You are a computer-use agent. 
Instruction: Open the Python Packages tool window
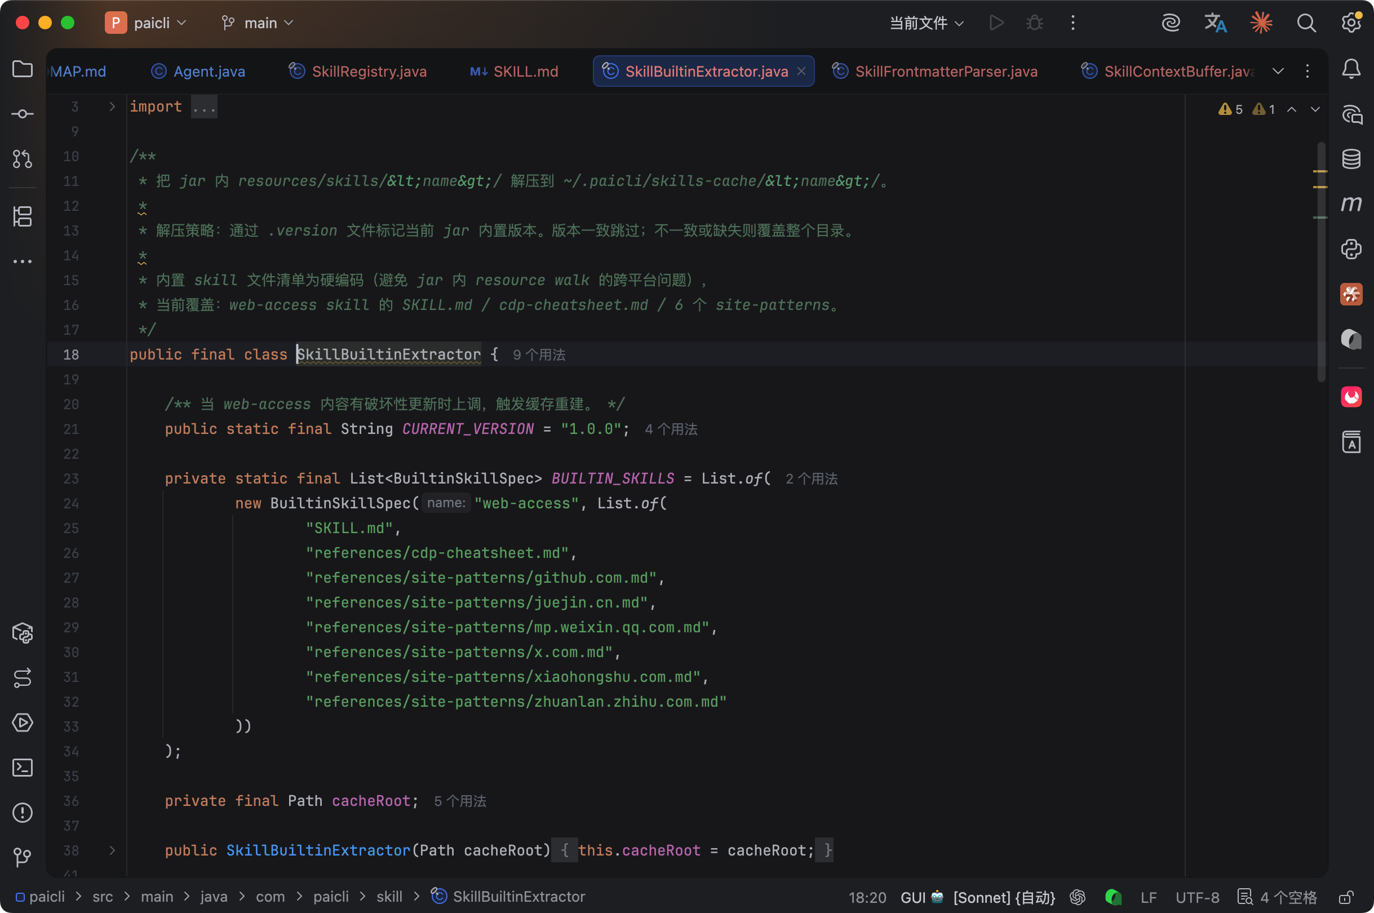tap(22, 633)
